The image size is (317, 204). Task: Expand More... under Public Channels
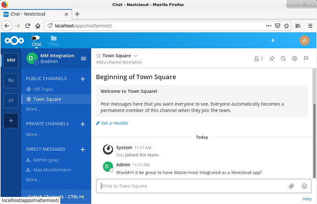point(34,109)
